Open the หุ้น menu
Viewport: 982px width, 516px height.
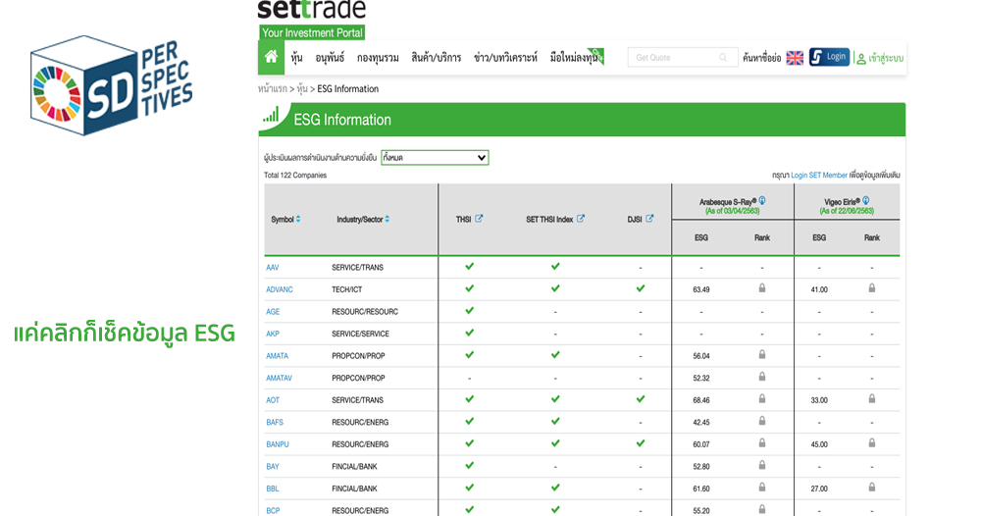(297, 58)
